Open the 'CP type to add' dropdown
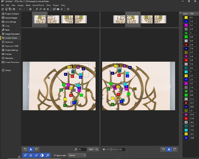The image size is (199, 159). coord(77,155)
